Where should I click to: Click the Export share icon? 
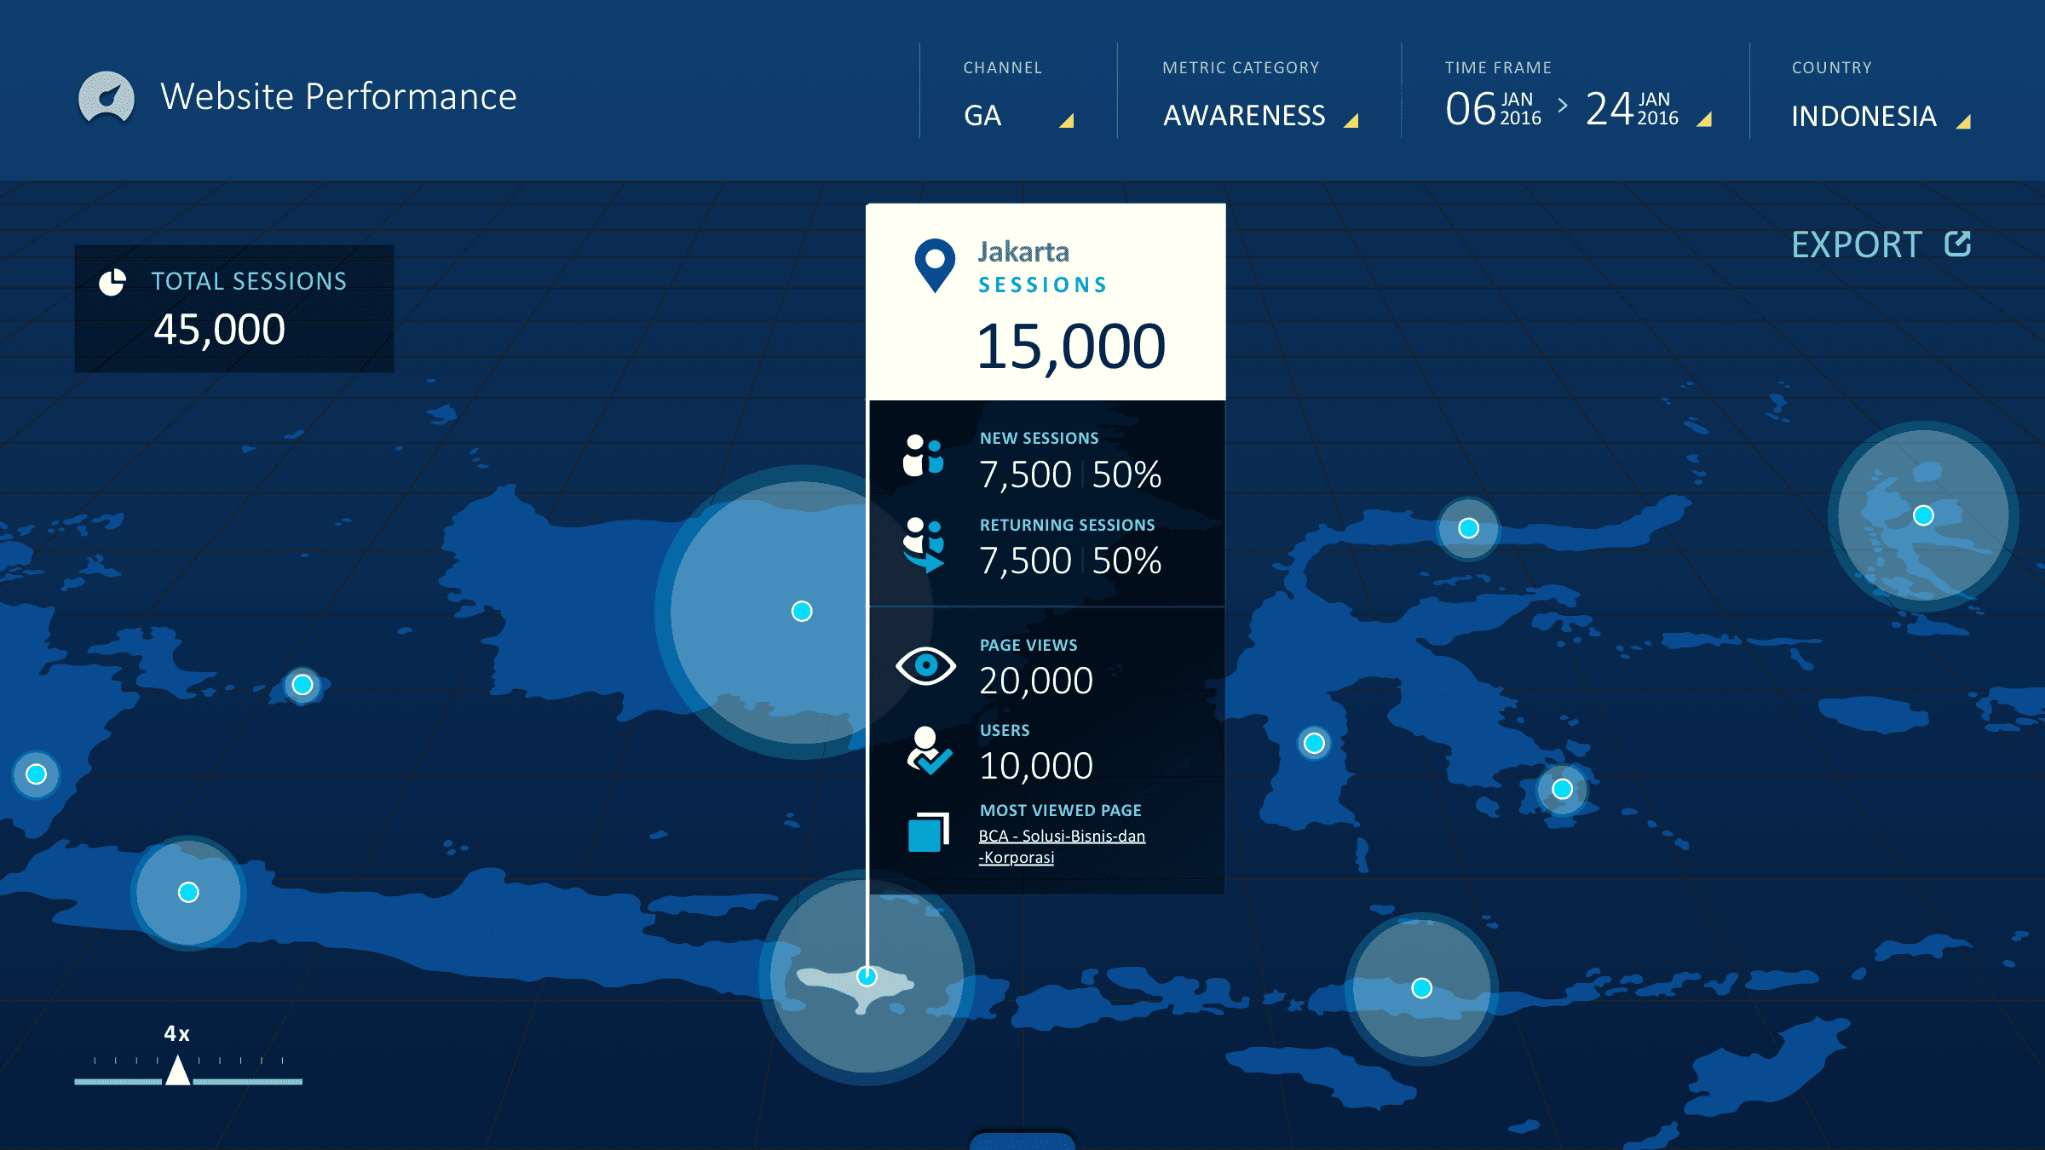coord(1958,244)
